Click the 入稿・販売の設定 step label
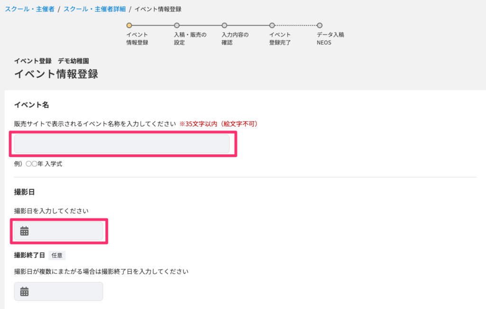The width and height of the screenshot is (486, 309). pos(190,38)
